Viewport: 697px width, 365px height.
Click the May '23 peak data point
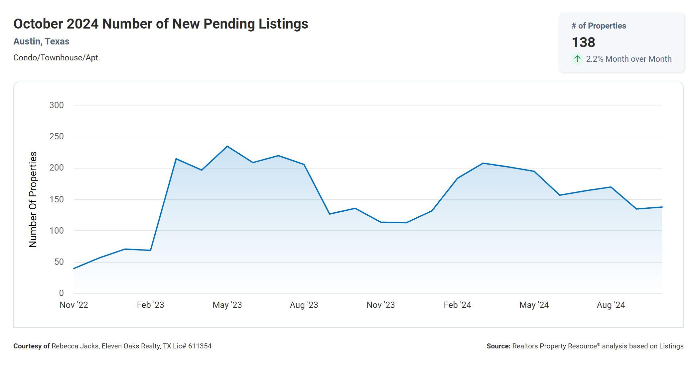click(x=227, y=146)
